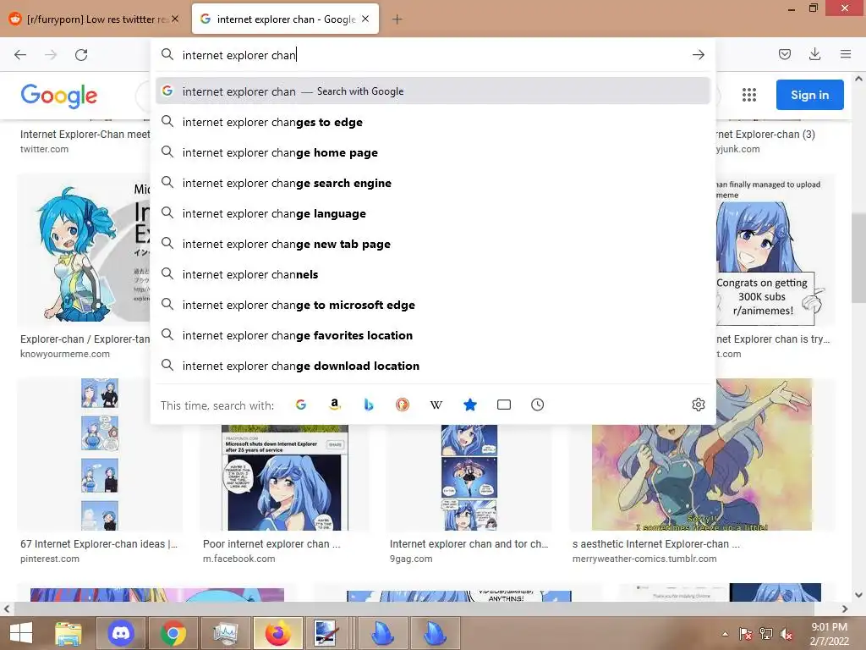
Task: Click the vertical scrollbar up arrow
Action: click(858, 79)
